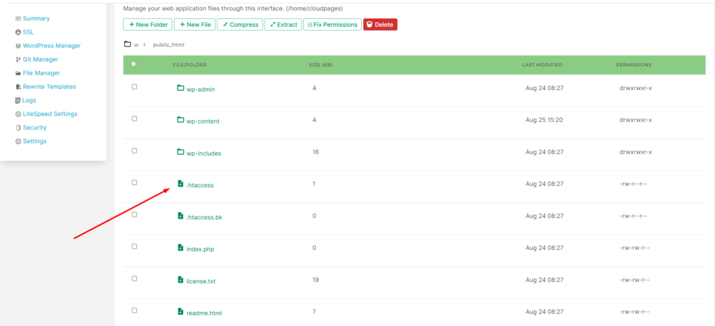Check the license.txt row checkbox
The height and width of the screenshot is (326, 715).
pyautogui.click(x=134, y=278)
